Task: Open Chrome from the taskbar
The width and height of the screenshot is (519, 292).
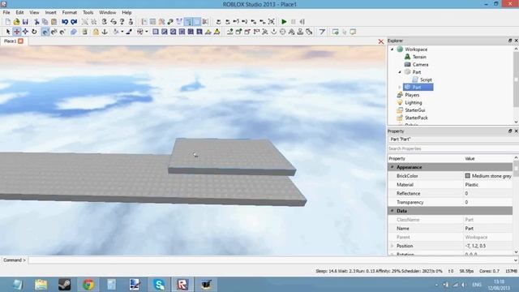Action: pos(88,285)
